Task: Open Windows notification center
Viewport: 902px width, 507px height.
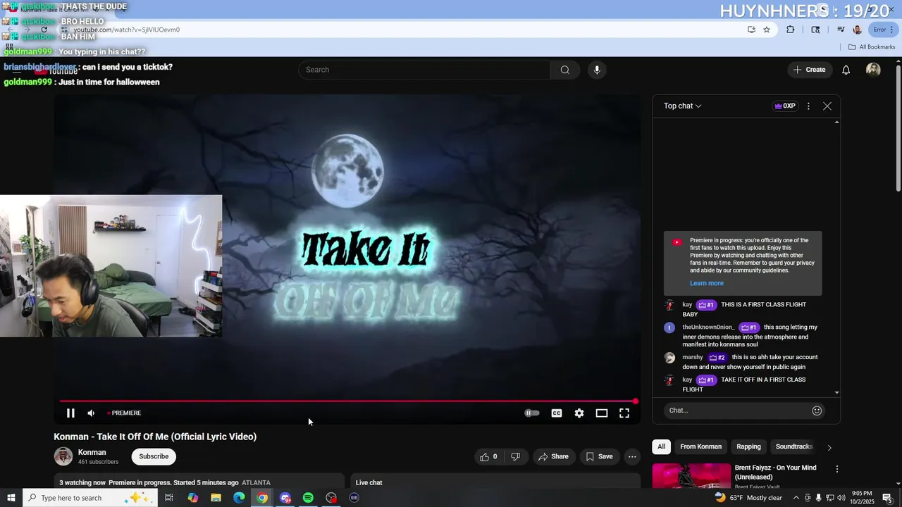Action: pos(887,498)
